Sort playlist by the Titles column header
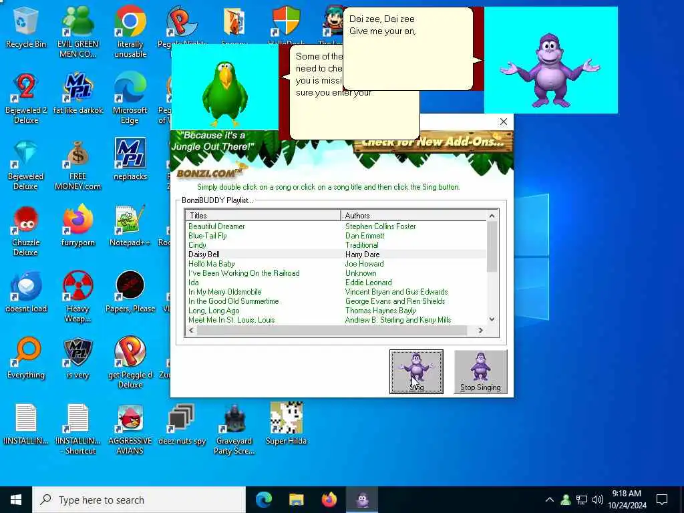Image resolution: width=684 pixels, height=513 pixels. 263,216
